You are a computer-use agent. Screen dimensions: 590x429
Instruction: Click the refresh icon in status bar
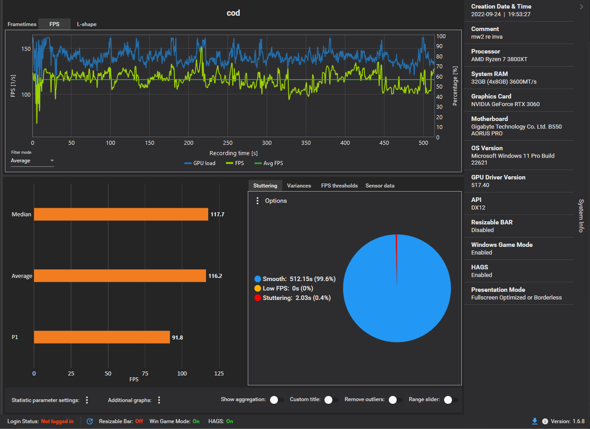tap(89, 421)
